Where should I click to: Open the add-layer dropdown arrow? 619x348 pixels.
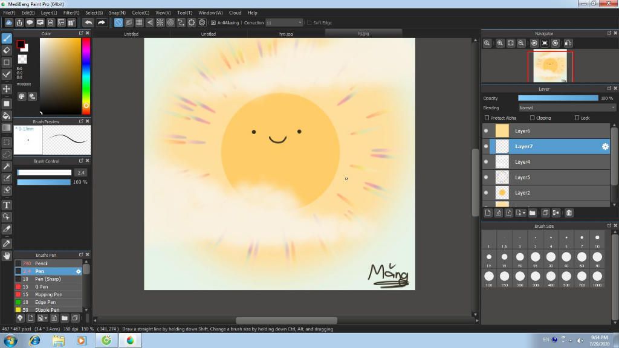pos(524,213)
